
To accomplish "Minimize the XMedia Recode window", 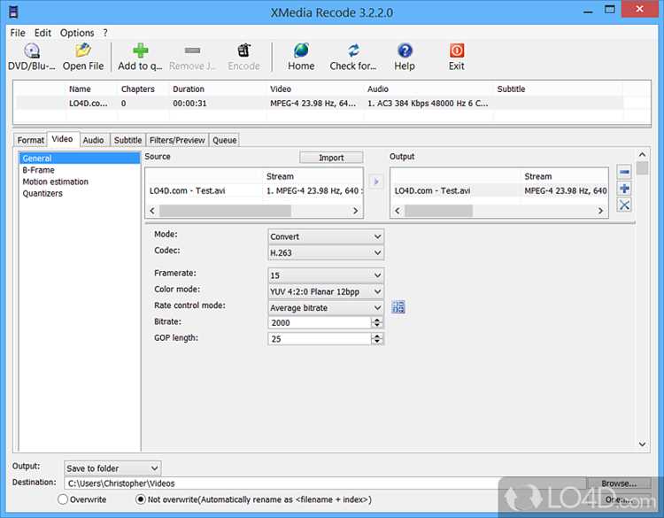I will click(588, 10).
